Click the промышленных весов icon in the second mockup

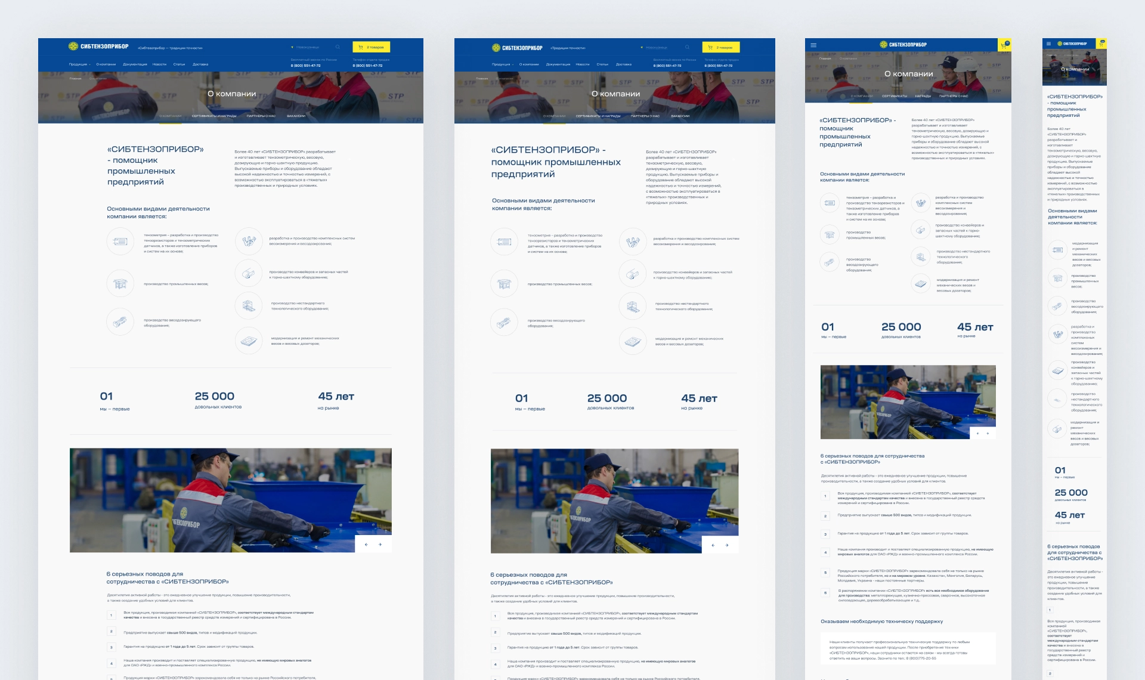tap(505, 284)
